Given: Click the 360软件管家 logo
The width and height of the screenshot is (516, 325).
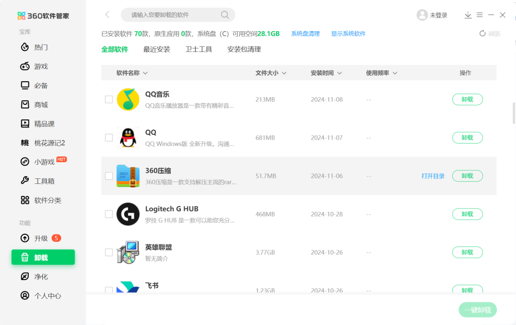Looking at the screenshot, I should 43,16.
